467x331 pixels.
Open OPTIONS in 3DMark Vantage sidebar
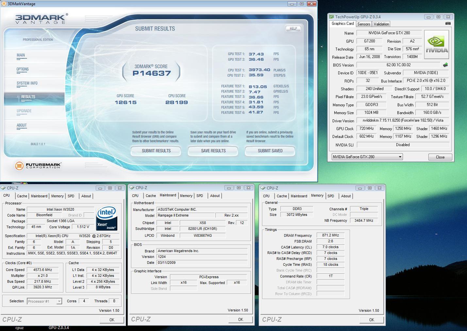23,69
